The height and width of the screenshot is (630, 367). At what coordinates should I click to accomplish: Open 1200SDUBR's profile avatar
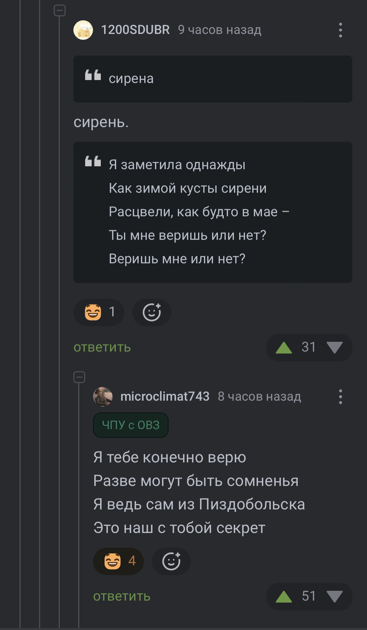[83, 30]
